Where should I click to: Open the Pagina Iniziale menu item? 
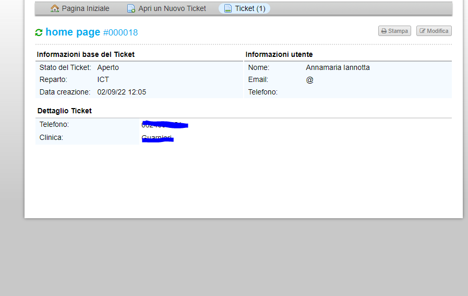pos(86,8)
